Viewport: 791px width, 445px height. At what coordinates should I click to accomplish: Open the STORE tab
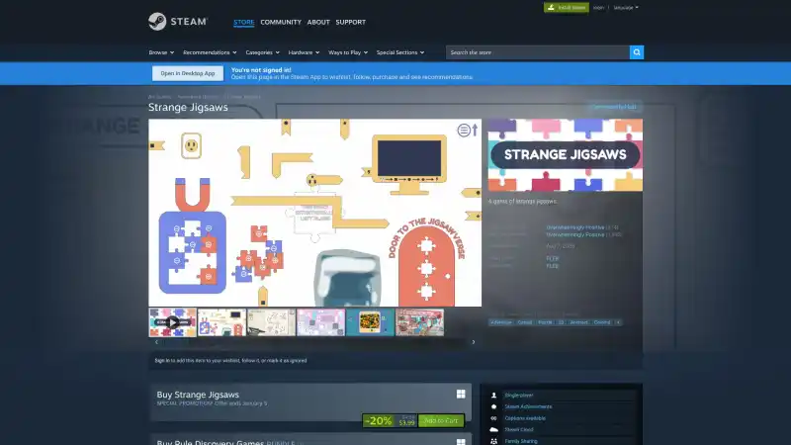click(243, 22)
